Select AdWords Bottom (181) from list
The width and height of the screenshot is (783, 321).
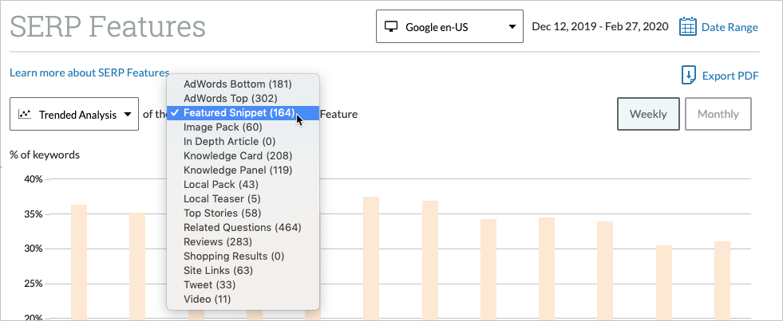tap(238, 84)
